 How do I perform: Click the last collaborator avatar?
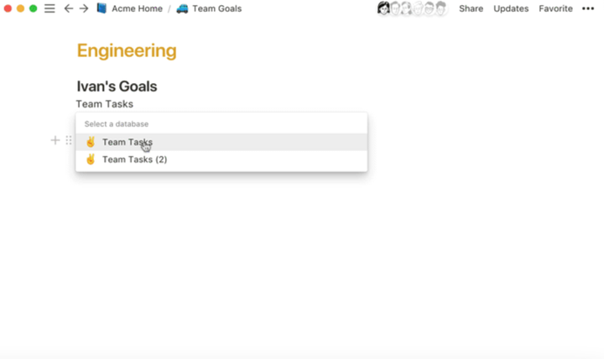440,8
